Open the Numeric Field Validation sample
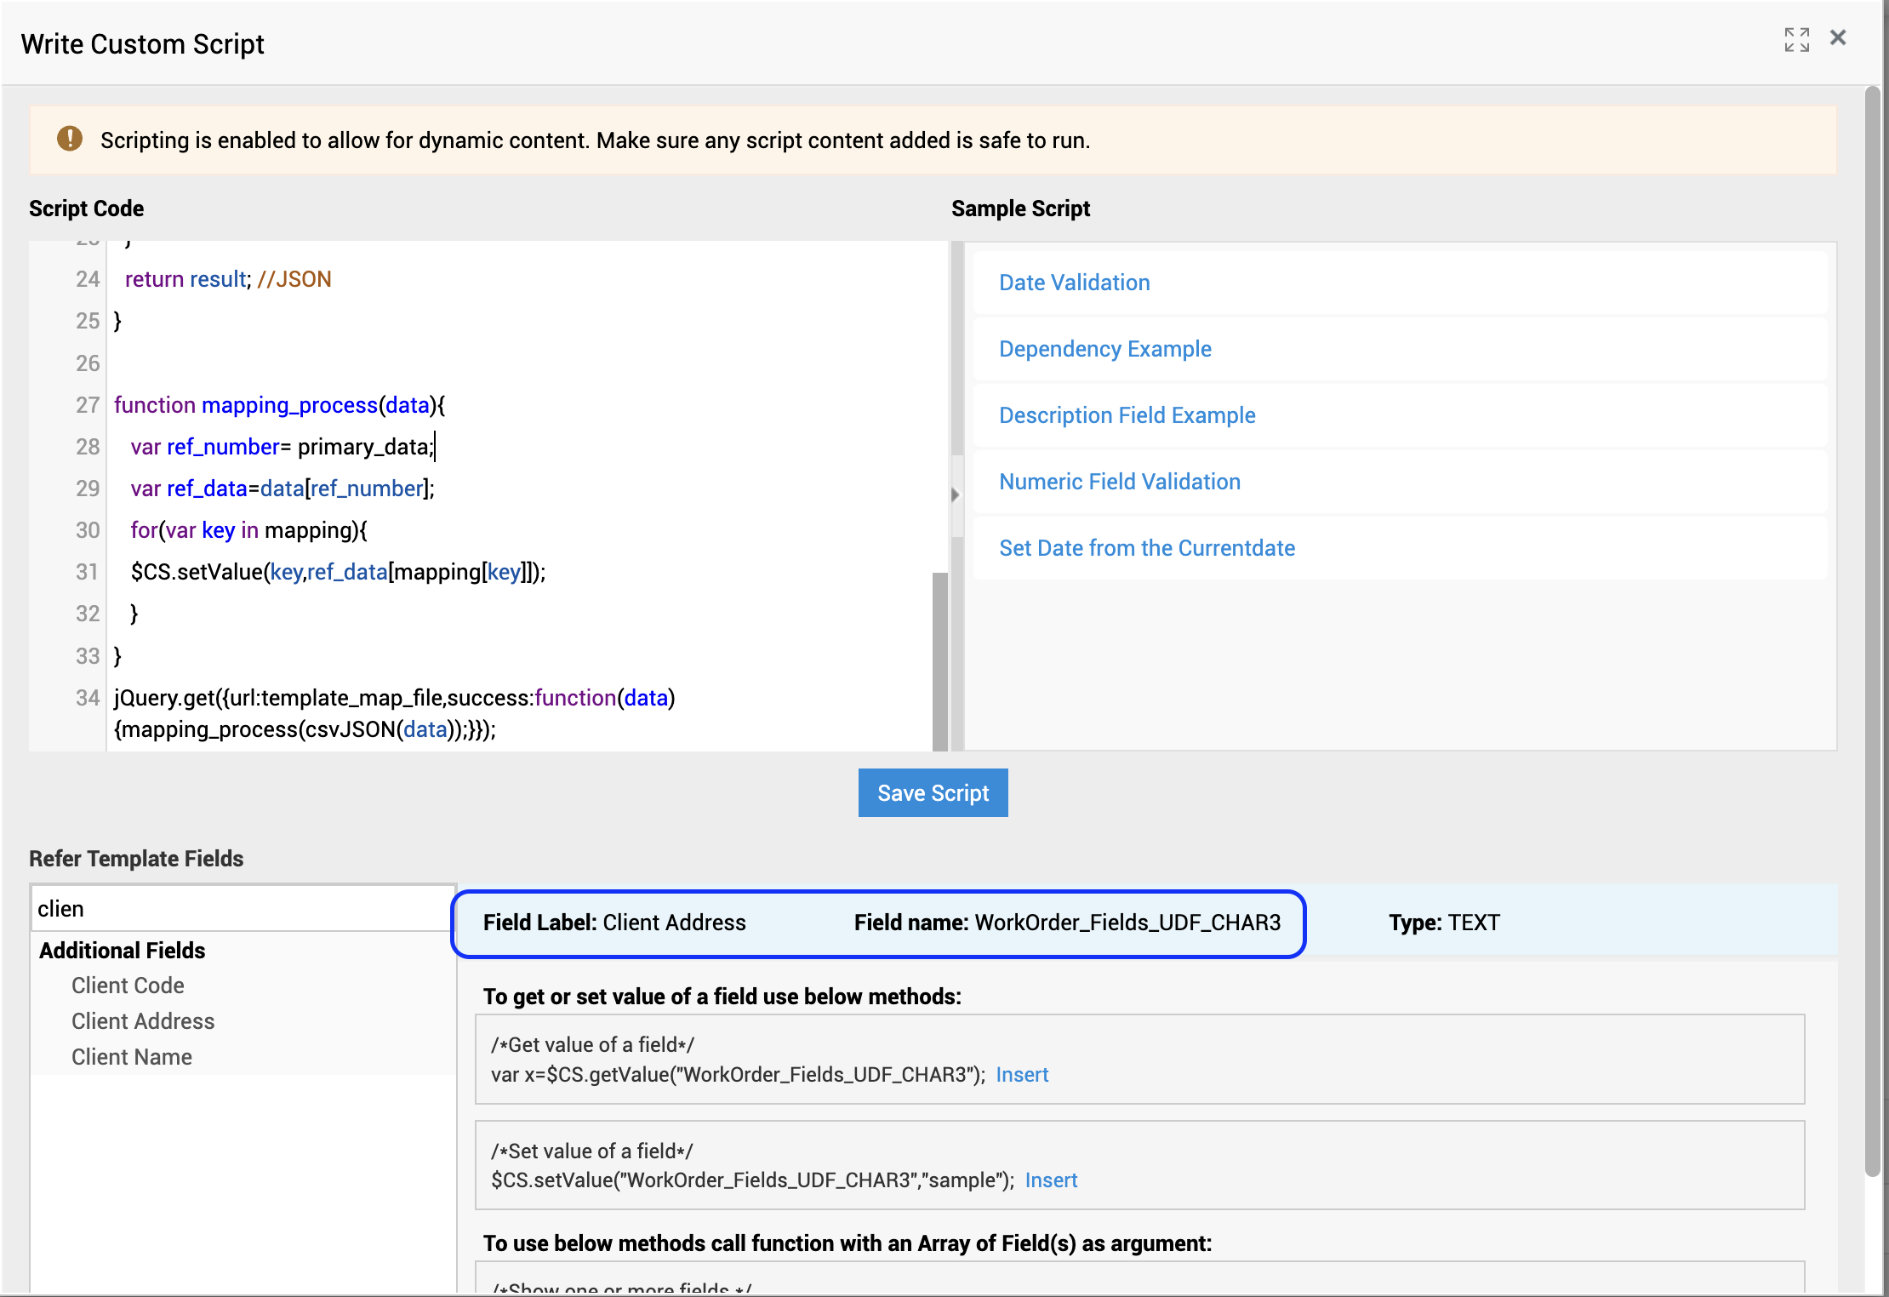This screenshot has height=1297, width=1889. click(x=1119, y=482)
